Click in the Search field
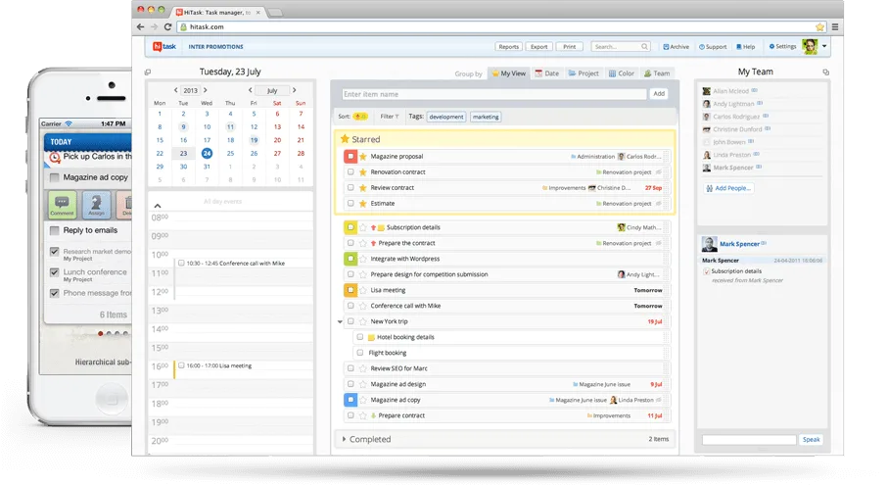 621,46
